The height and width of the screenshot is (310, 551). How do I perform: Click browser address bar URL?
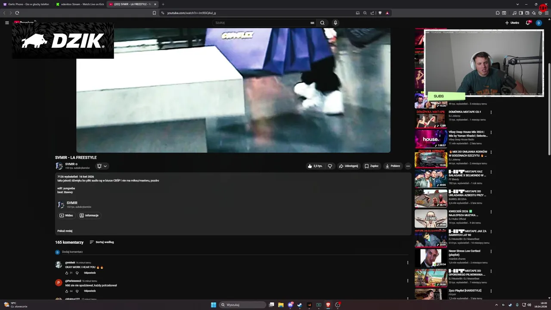tap(192, 13)
